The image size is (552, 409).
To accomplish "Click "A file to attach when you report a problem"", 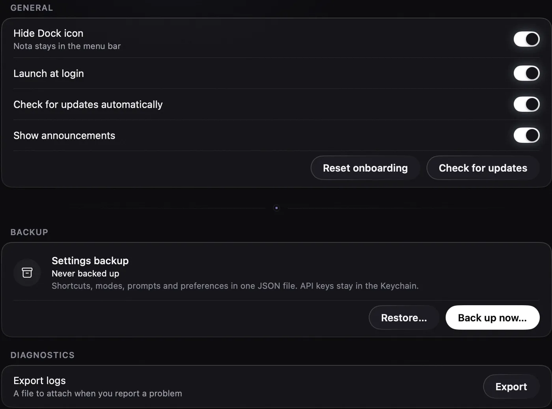I will pyautogui.click(x=98, y=394).
